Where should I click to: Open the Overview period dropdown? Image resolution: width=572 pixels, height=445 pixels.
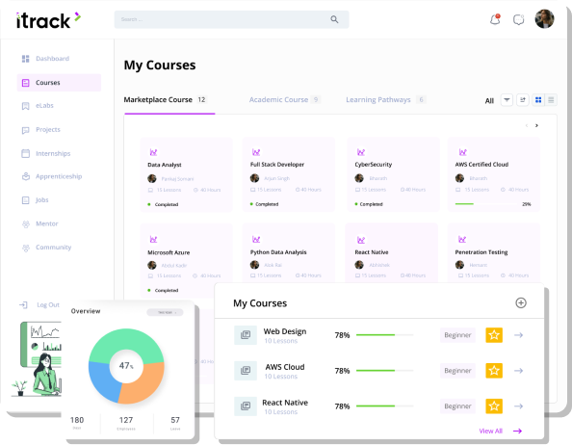tap(165, 312)
